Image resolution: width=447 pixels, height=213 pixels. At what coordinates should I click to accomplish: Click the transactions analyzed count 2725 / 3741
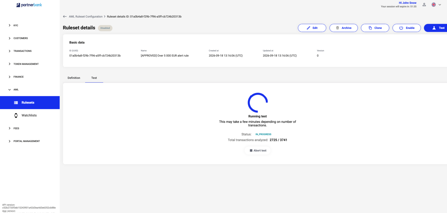(x=278, y=140)
